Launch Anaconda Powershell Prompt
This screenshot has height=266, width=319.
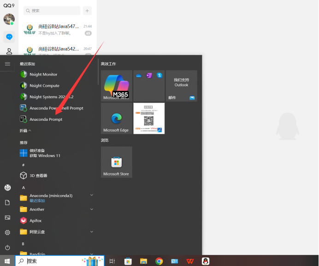tap(56, 108)
